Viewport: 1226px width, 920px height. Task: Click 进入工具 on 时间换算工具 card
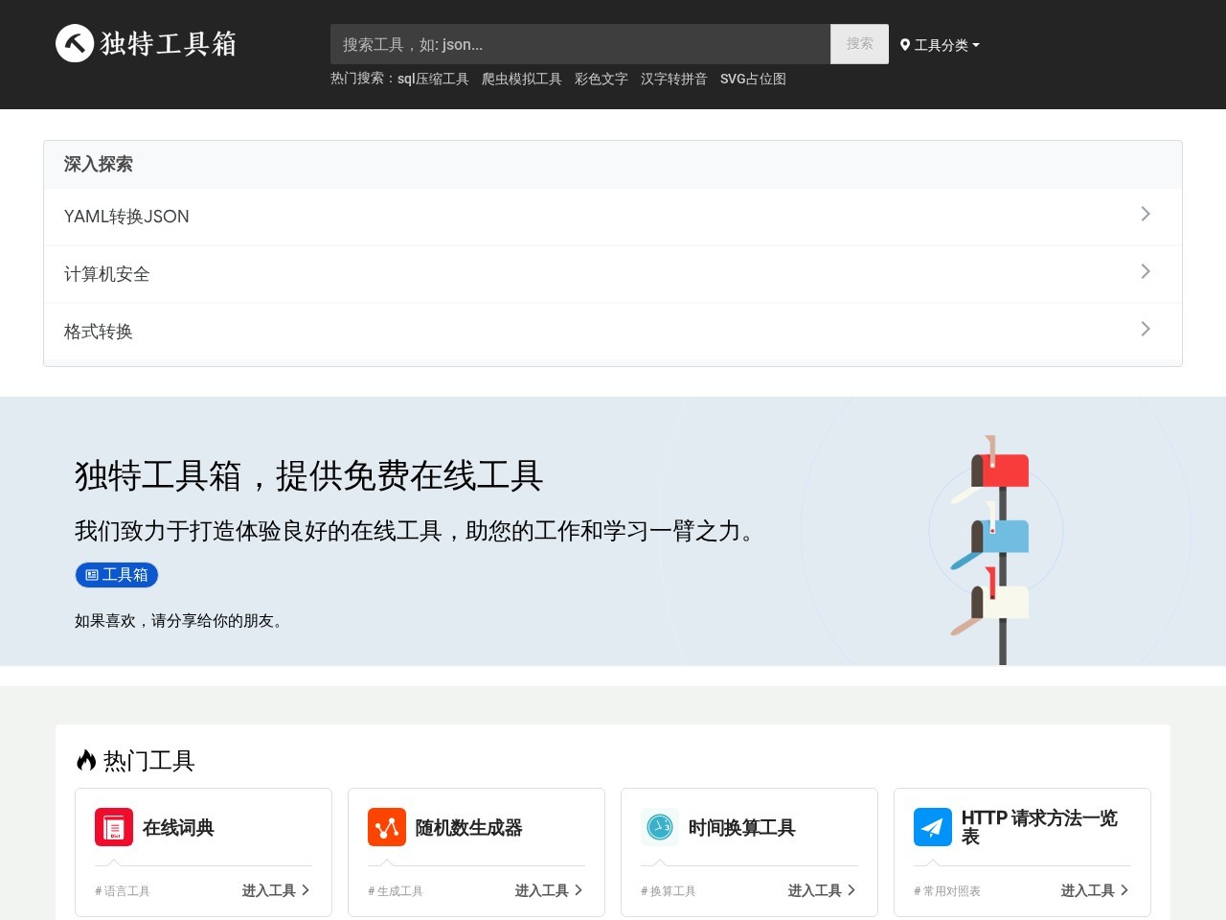[x=822, y=890]
